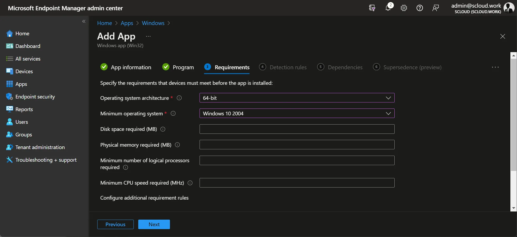This screenshot has height=237, width=517.
Task: Expand the Minimum operating system dropdown
Action: coord(297,113)
